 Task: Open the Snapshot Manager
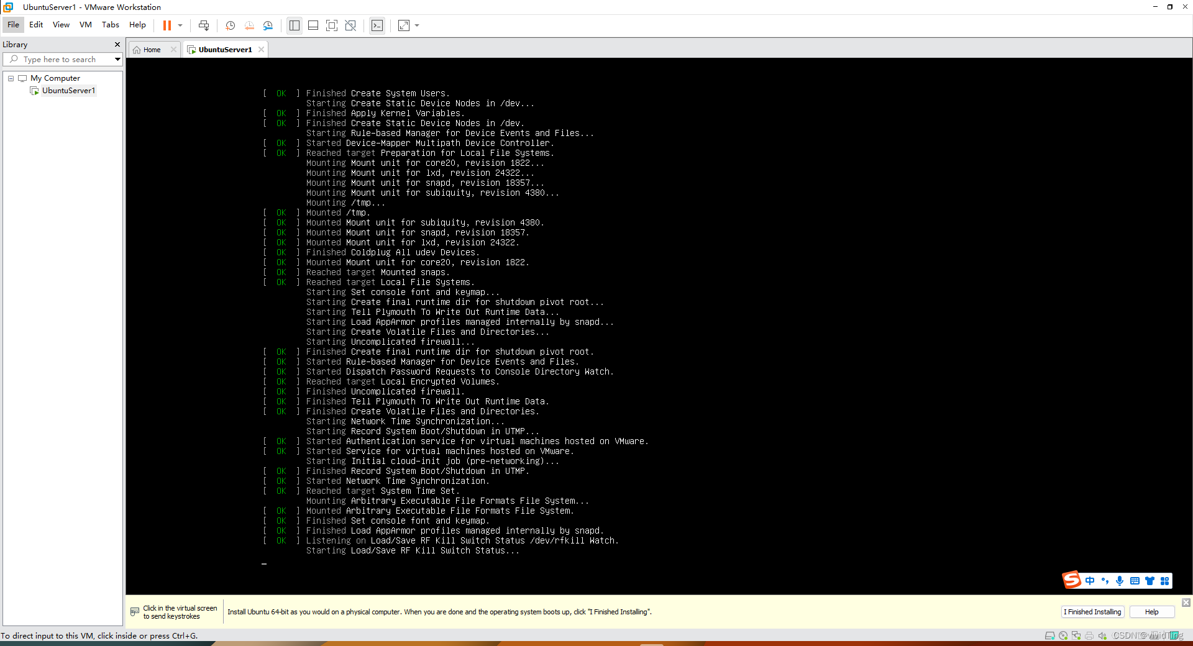pos(268,25)
